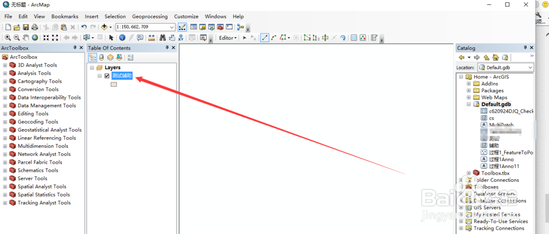Open the Search window toolbar icon

(x=211, y=27)
